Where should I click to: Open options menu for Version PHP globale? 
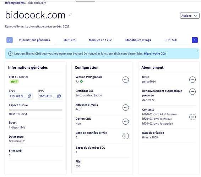click(x=126, y=80)
